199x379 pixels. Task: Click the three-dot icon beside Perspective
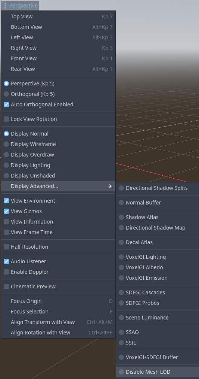(5, 6)
